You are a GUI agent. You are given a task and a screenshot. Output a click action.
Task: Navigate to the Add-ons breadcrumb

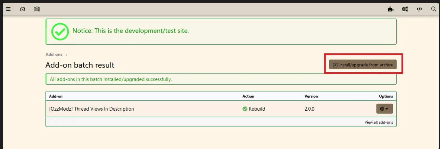[x=54, y=55]
